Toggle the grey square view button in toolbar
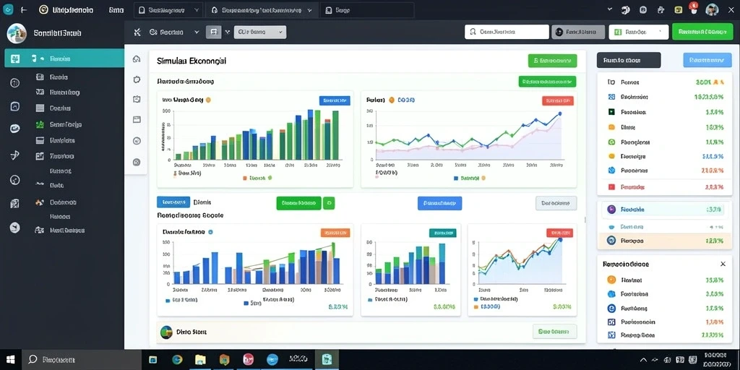 pyautogui.click(x=213, y=32)
